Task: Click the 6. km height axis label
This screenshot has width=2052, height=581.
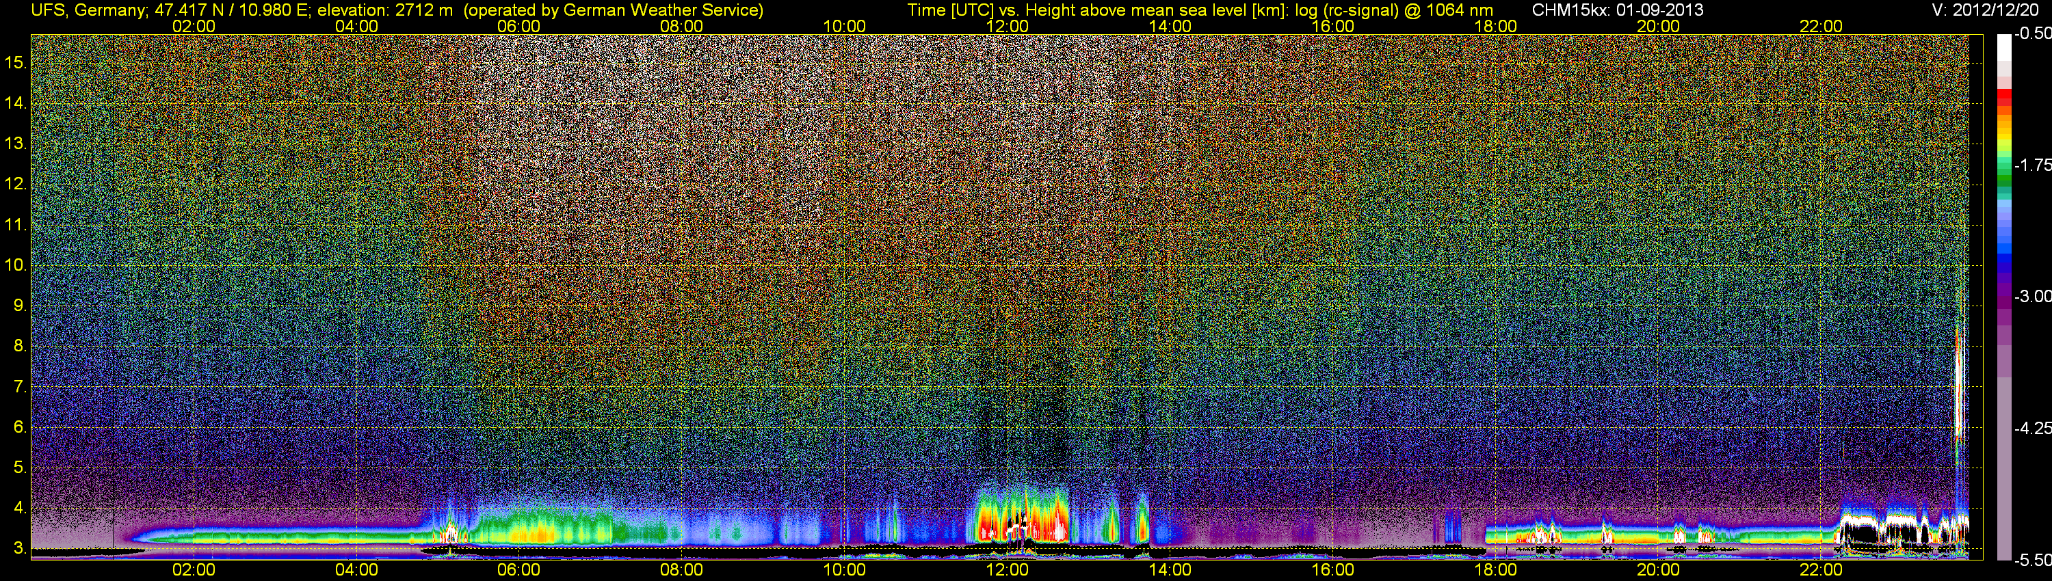Action: [x=20, y=427]
